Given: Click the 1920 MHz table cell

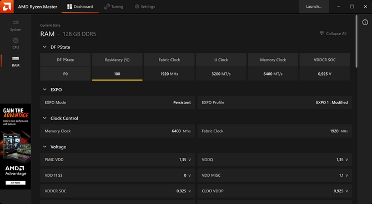Looking at the screenshot, I should click(169, 74).
